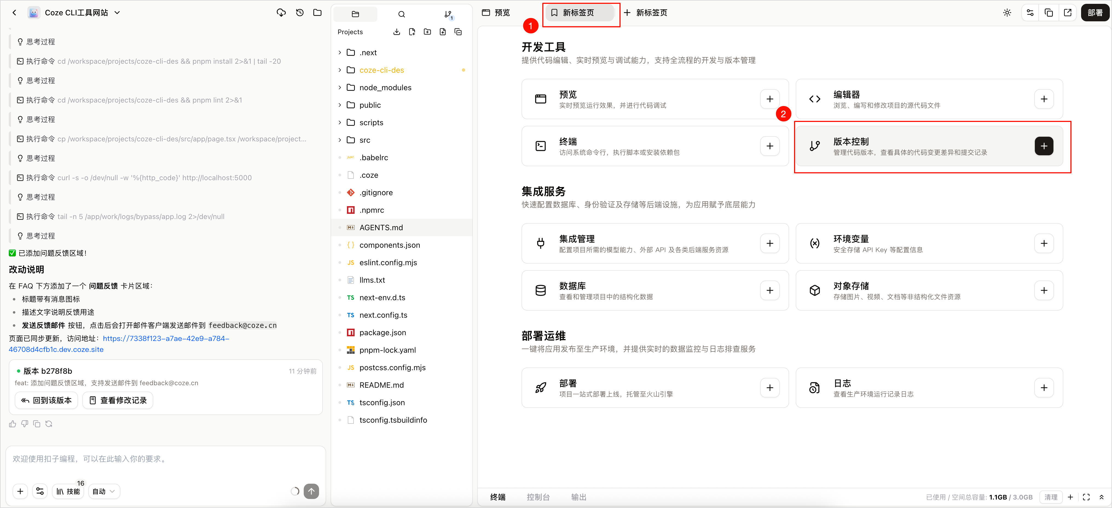
Task: Click the regenerate response icon
Action: (x=49, y=424)
